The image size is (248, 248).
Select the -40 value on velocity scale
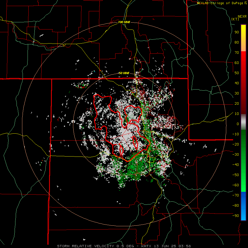pyautogui.click(x=236, y=165)
